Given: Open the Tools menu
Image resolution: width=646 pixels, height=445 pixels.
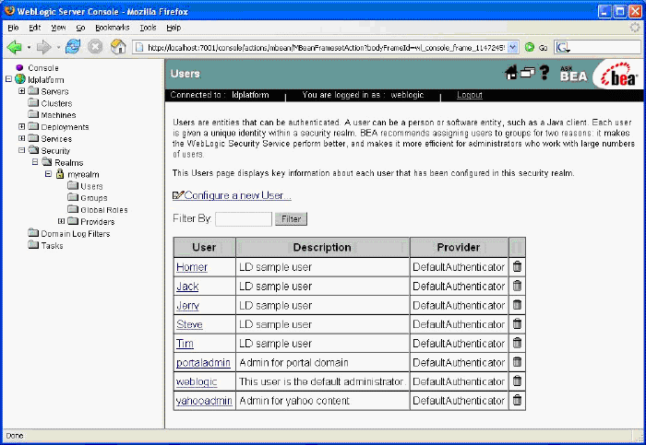Looking at the screenshot, I should (x=148, y=28).
